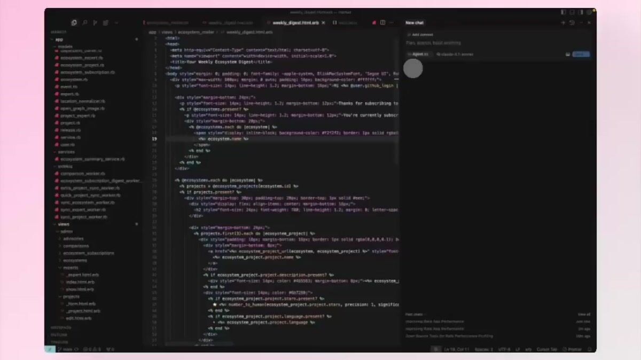Image resolution: width=641 pixels, height=360 pixels.
Task: Start a new chat with plus icon
Action: pyautogui.click(x=563, y=23)
